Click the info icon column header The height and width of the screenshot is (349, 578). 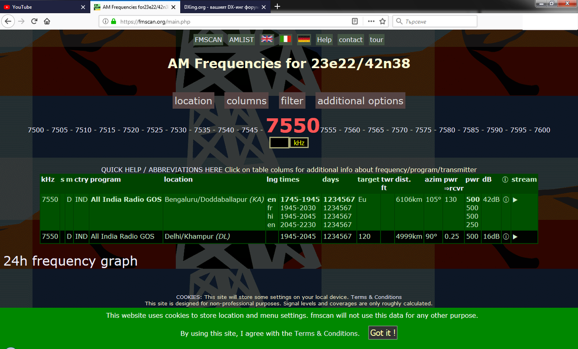tap(505, 180)
